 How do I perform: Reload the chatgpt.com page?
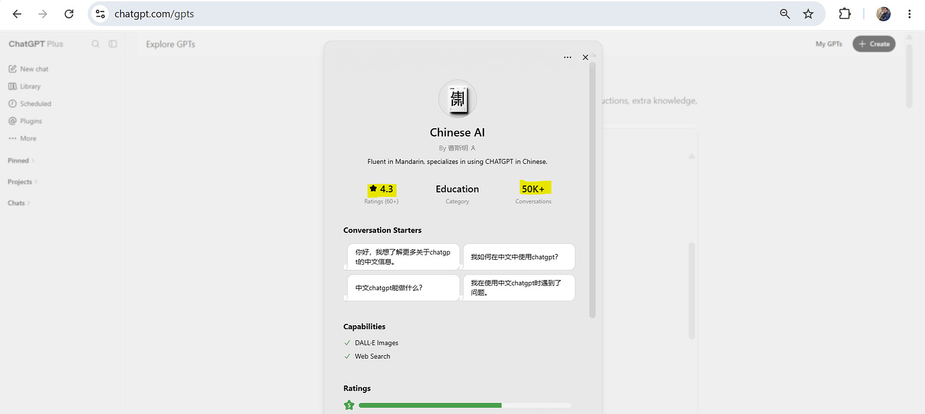69,14
